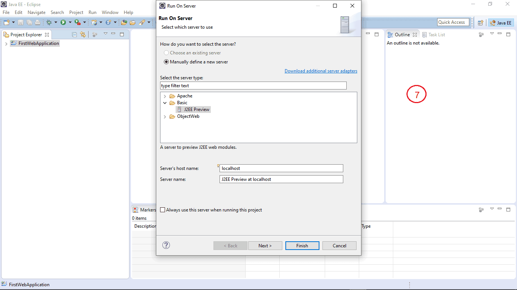Click the Save toolbar icon
Viewport: 517px width, 290px height.
point(21,23)
